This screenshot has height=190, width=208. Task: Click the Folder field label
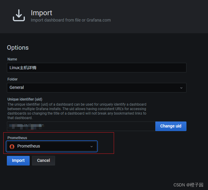point(13,79)
